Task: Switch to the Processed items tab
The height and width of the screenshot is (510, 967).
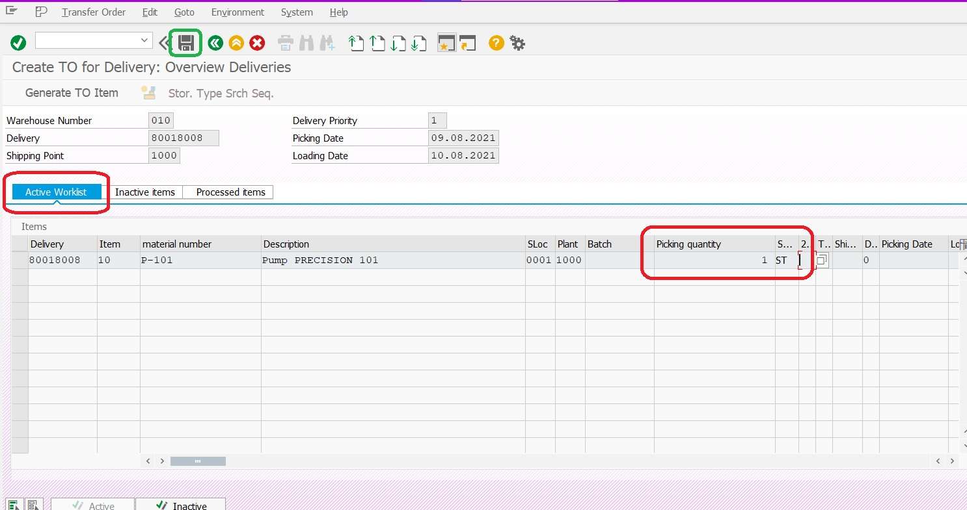Action: tap(230, 192)
